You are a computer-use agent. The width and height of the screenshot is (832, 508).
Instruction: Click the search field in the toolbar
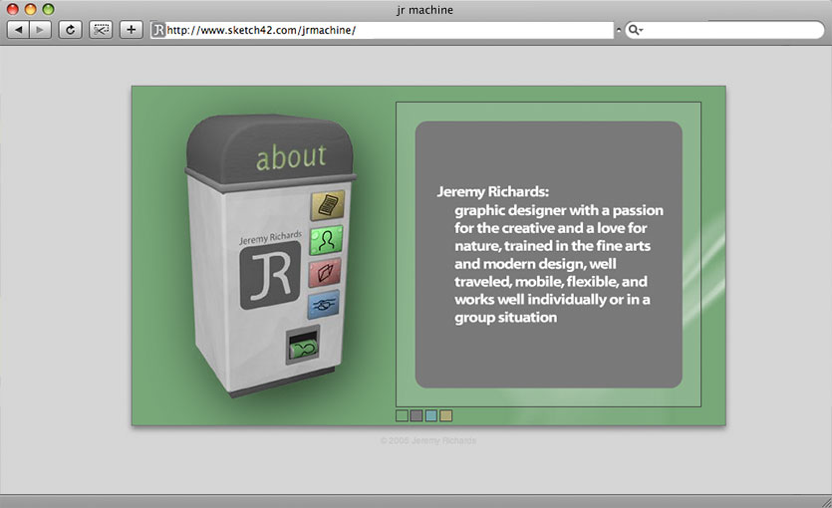pyautogui.click(x=724, y=30)
